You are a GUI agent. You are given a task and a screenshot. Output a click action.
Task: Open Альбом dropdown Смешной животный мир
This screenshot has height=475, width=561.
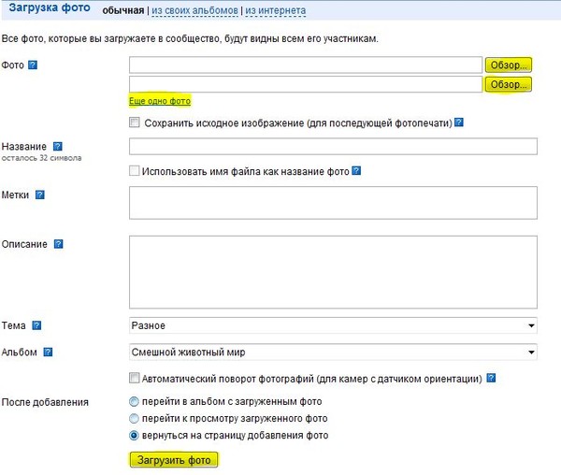point(333,353)
